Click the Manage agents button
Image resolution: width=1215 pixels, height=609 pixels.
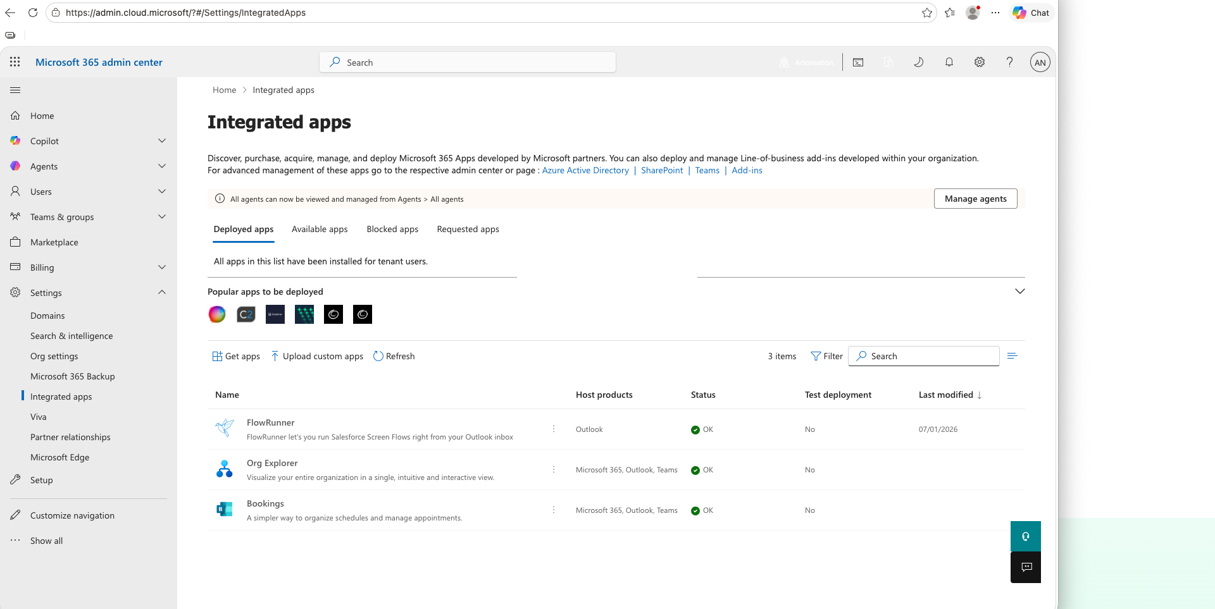(975, 199)
